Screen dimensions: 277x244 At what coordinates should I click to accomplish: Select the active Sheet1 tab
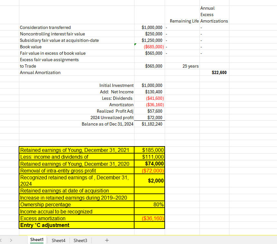tap(36, 240)
